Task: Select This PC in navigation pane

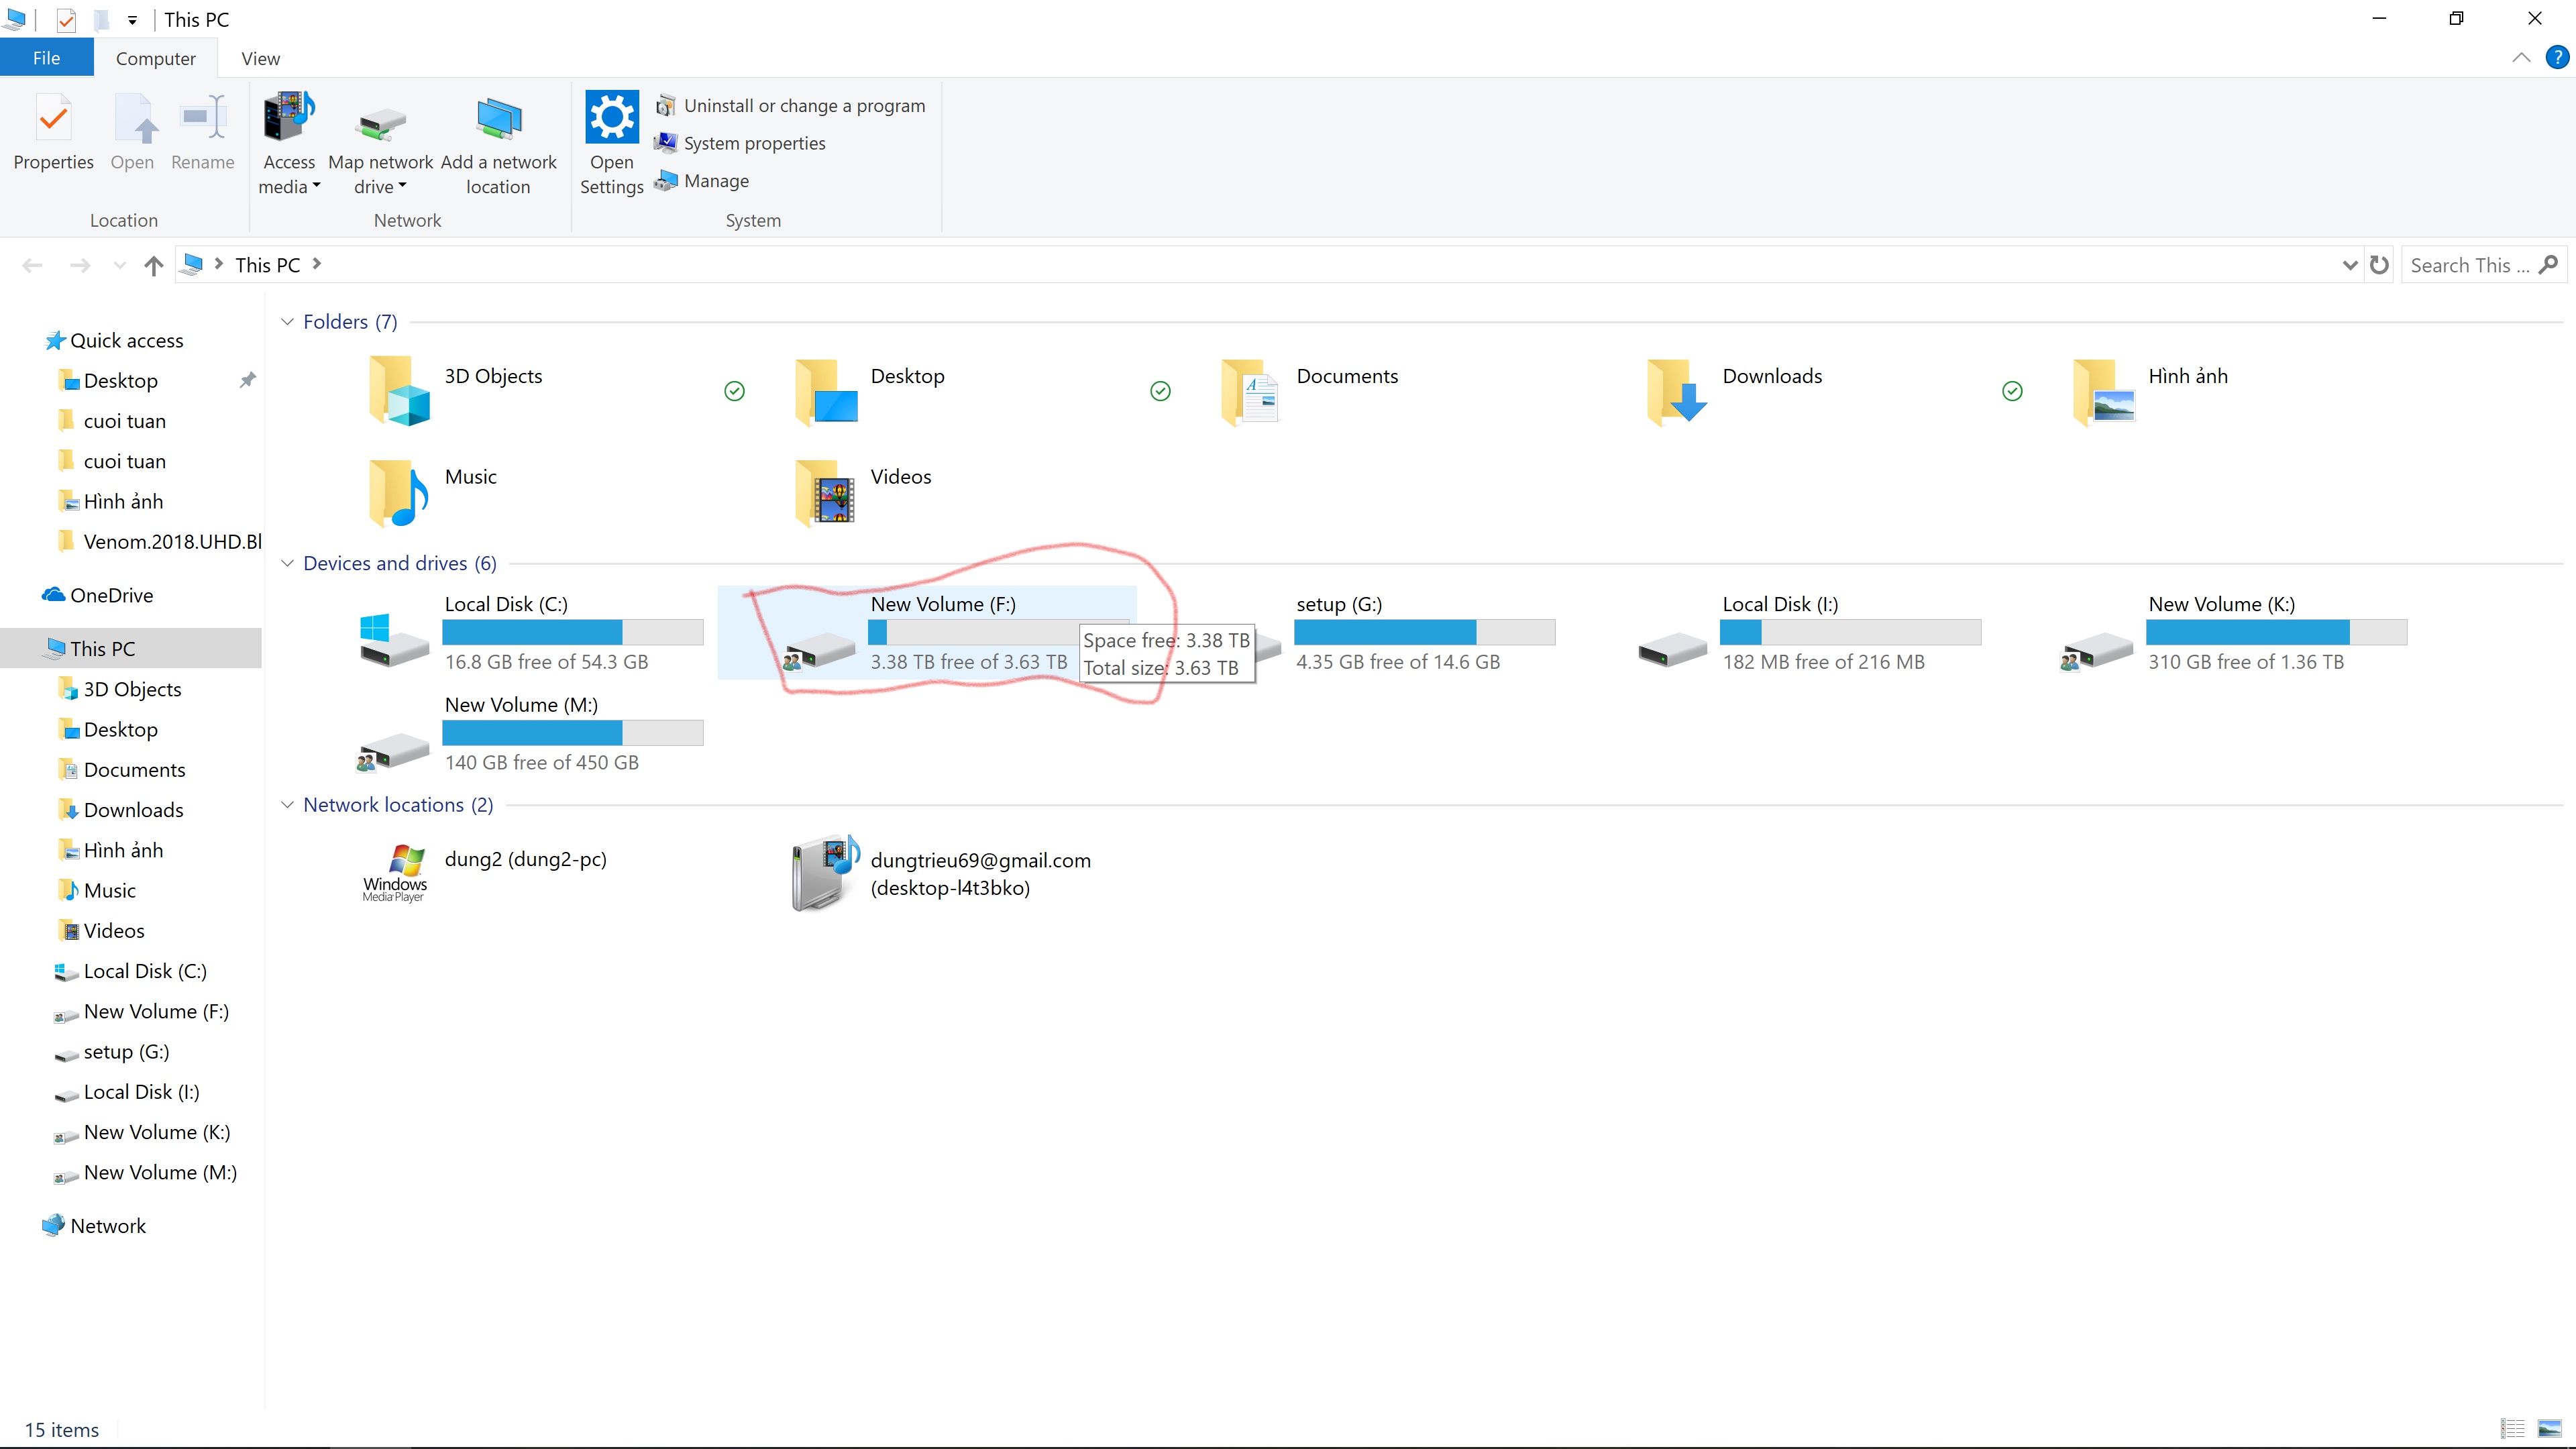Action: point(131,649)
